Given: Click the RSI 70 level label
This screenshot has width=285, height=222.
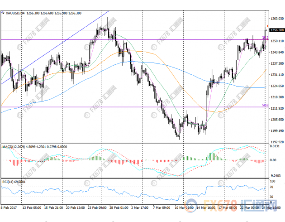Looking at the screenshot, I should pyautogui.click(x=273, y=186).
